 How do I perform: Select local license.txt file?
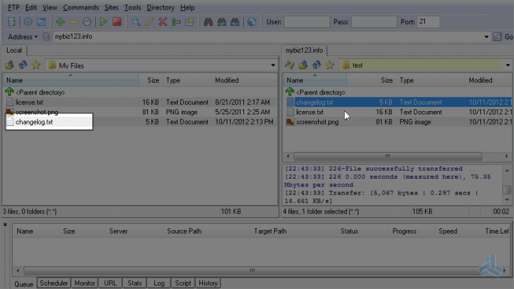tap(29, 102)
